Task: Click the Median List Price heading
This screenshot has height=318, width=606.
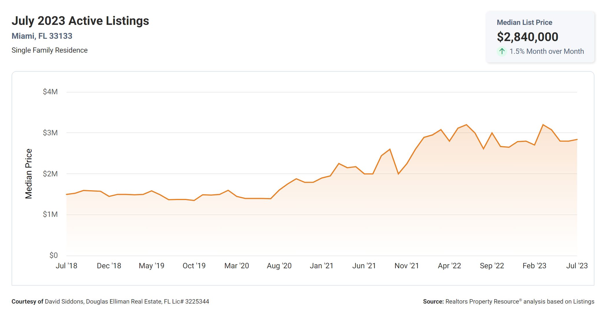Action: tap(524, 23)
